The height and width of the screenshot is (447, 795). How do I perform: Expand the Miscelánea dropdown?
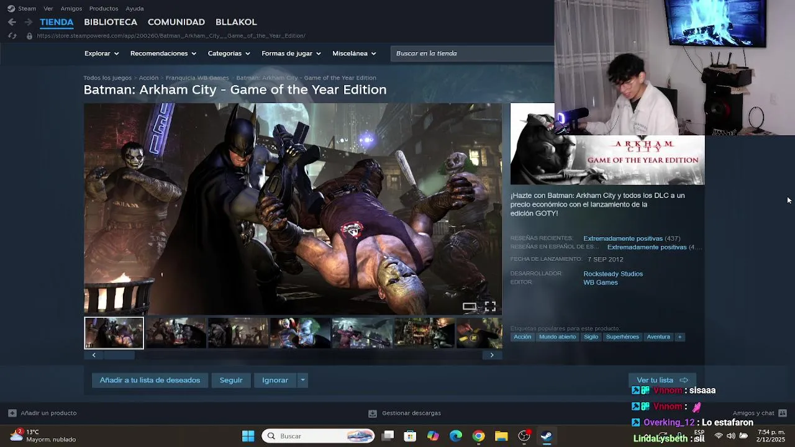point(354,53)
